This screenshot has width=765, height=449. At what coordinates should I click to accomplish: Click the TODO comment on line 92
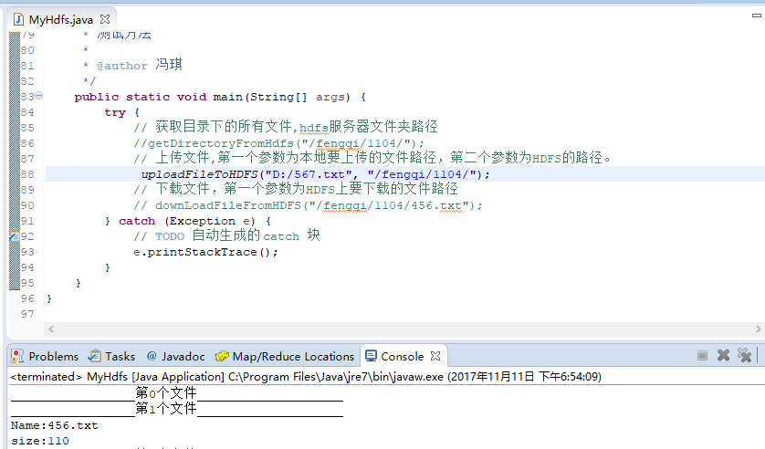coord(227,236)
